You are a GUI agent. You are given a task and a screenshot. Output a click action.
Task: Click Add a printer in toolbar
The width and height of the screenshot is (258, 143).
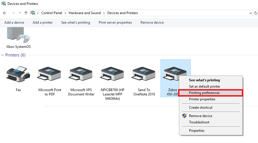click(43, 22)
